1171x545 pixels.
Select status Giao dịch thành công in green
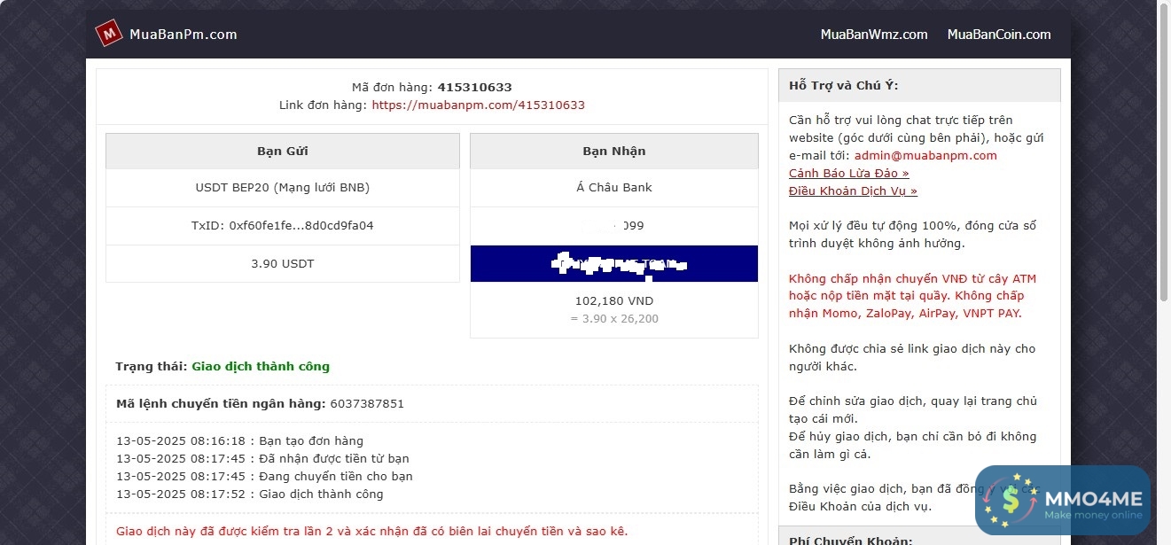click(x=261, y=366)
